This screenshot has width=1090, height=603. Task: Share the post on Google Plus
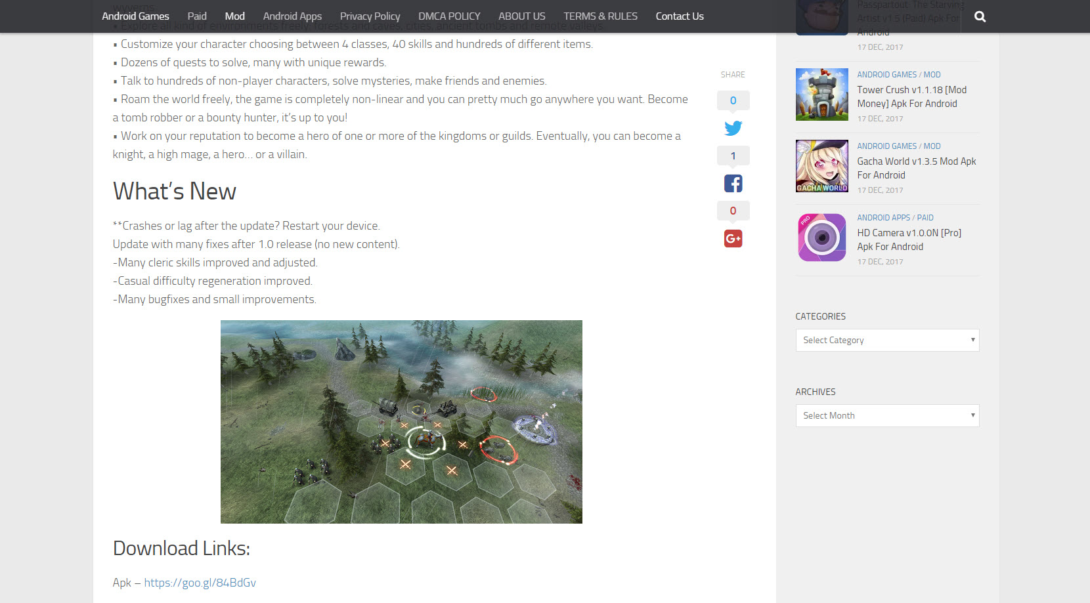[733, 239]
